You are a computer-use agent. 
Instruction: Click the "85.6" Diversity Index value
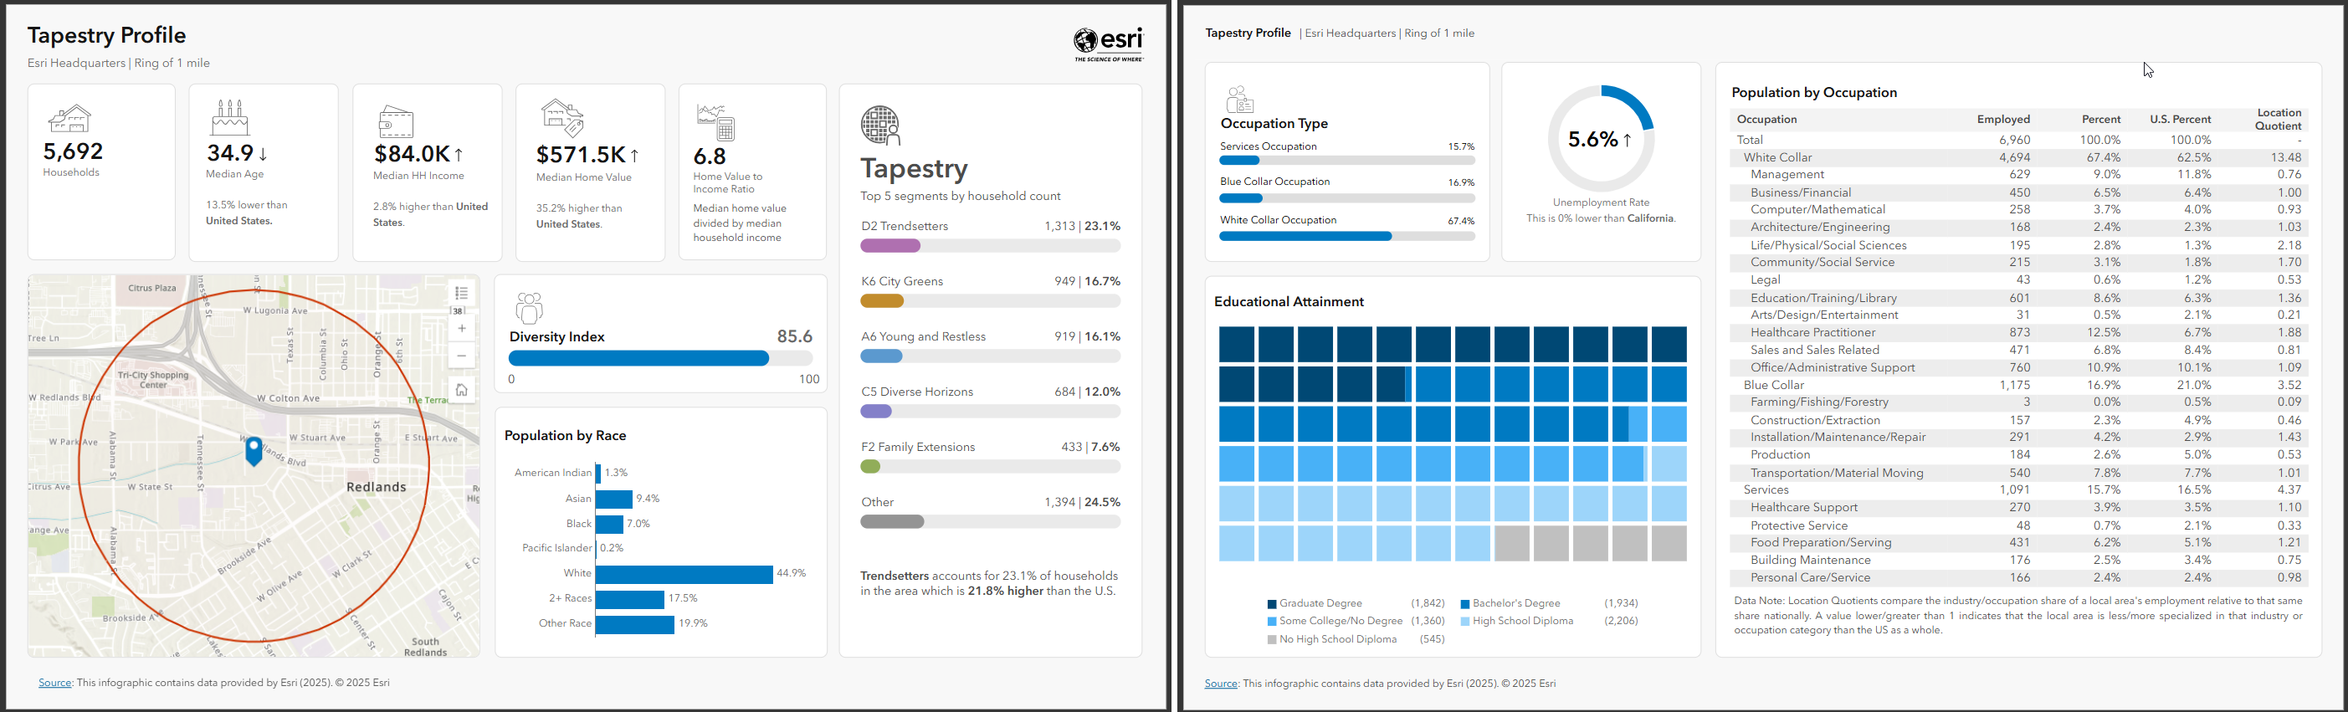[795, 336]
